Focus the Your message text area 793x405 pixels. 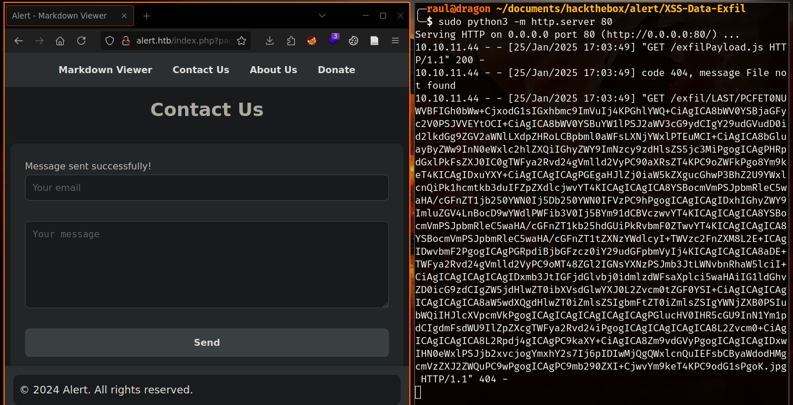pos(207,265)
